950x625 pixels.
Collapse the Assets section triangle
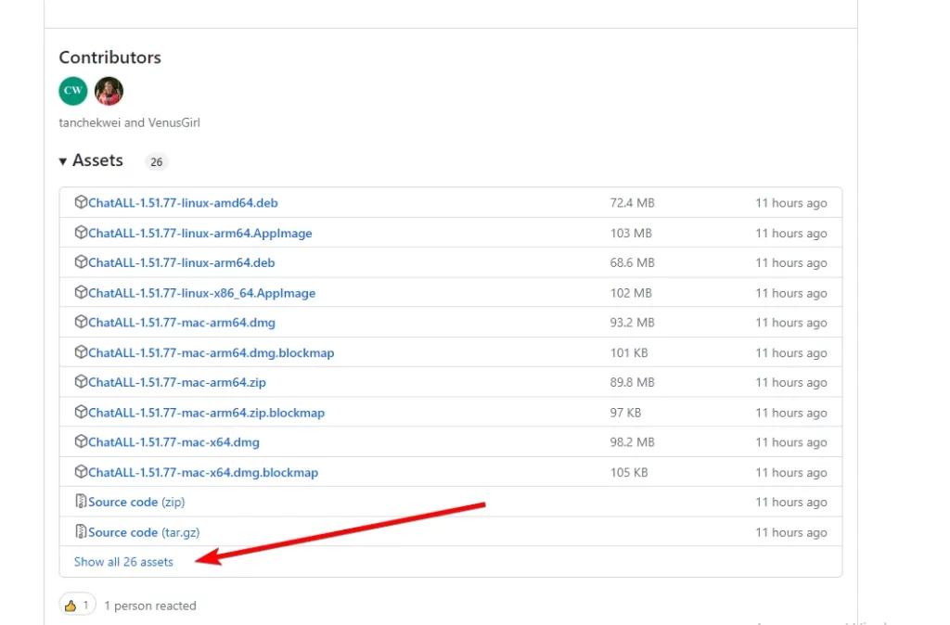coord(63,161)
